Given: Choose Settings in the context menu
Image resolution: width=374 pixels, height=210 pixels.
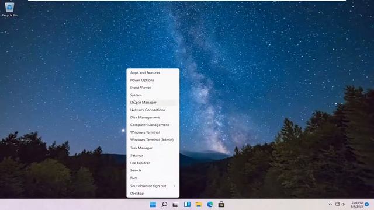Looking at the screenshot, I should point(153,156).
